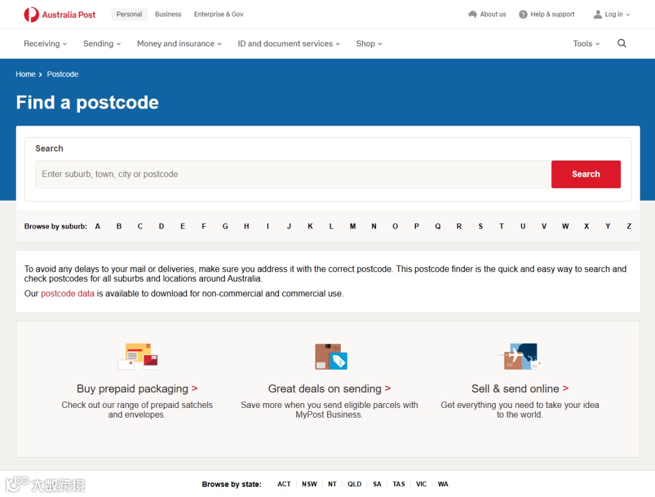
Task: Browse postcodes by state WA
Action: click(x=443, y=484)
